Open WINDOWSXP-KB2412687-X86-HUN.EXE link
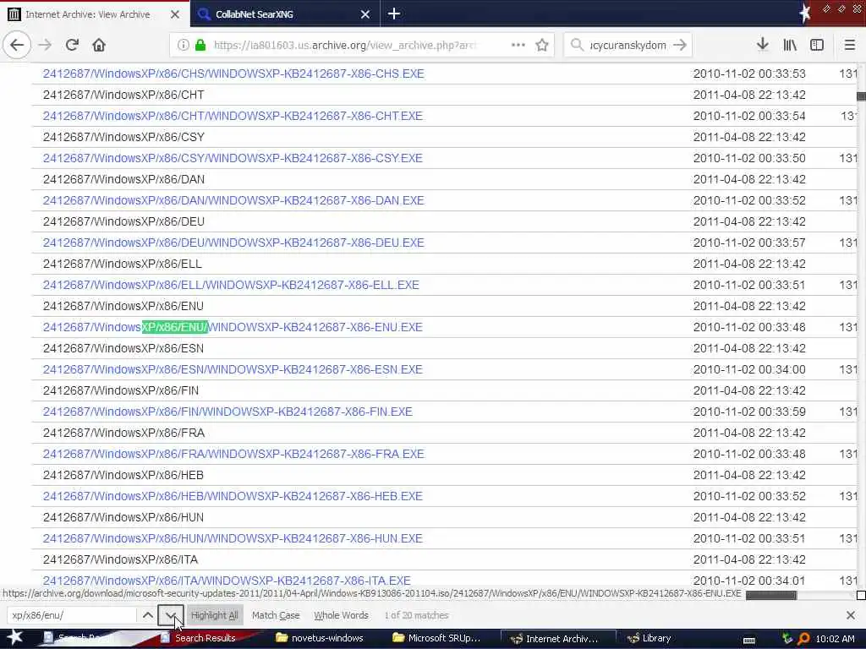This screenshot has width=866, height=649. [x=233, y=538]
